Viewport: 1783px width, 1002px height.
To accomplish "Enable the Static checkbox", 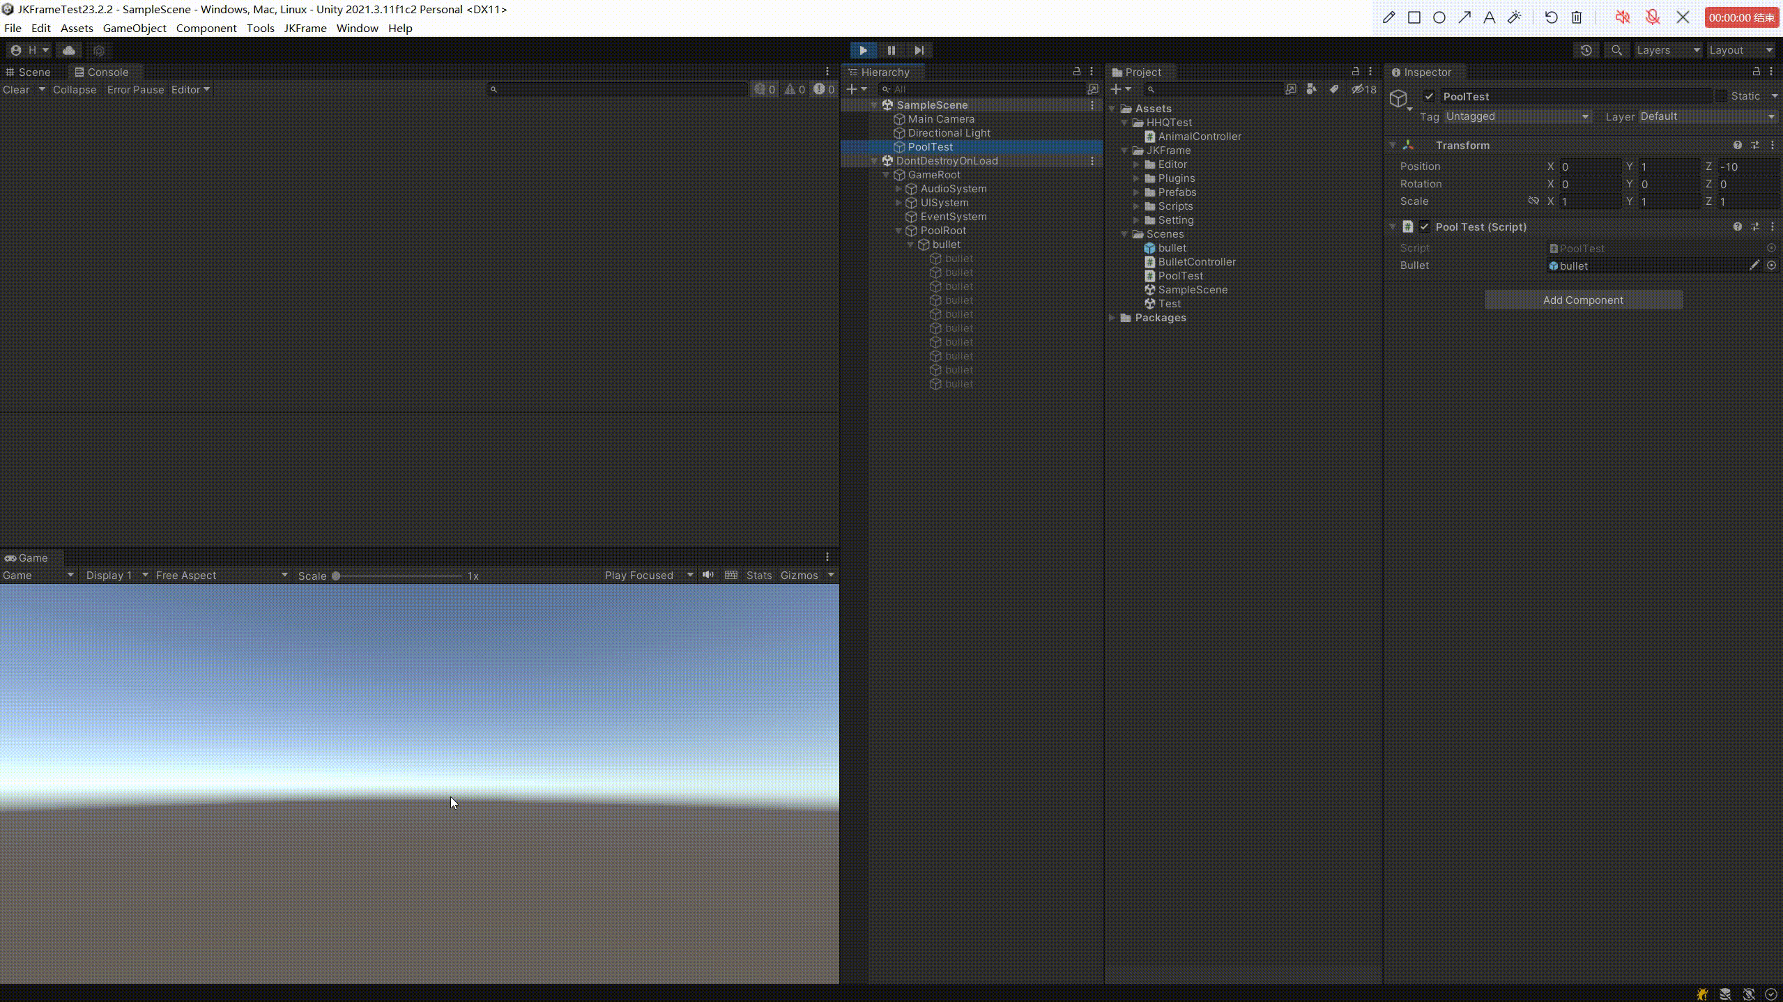I will [1721, 96].
